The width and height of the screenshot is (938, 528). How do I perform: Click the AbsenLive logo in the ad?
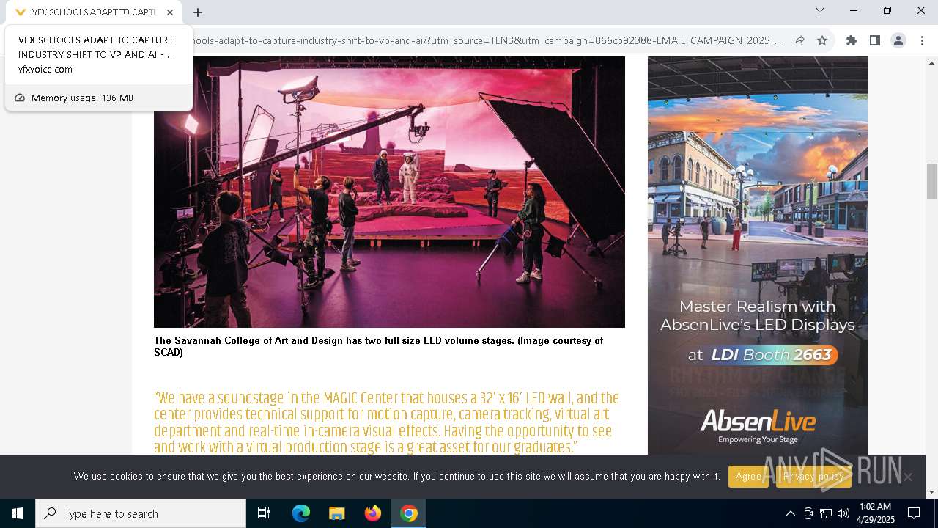click(x=758, y=425)
